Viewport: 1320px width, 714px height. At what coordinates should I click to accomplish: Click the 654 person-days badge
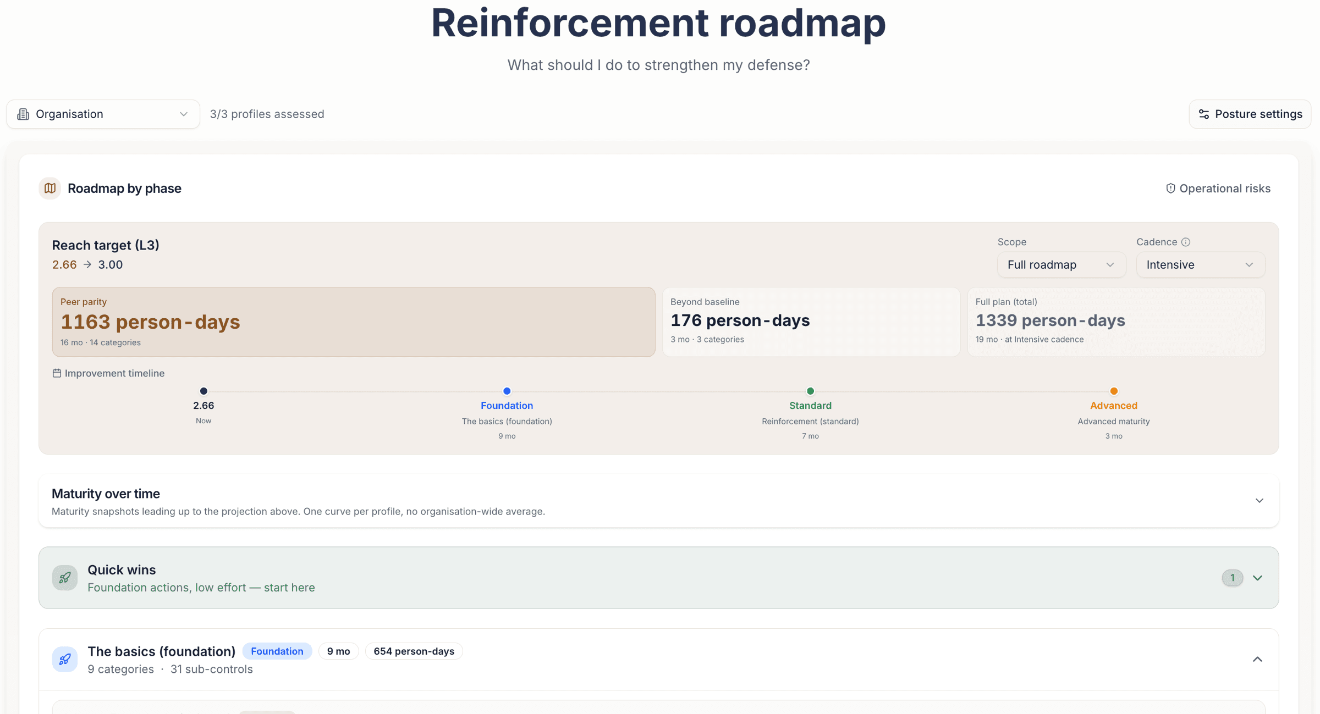click(x=414, y=651)
